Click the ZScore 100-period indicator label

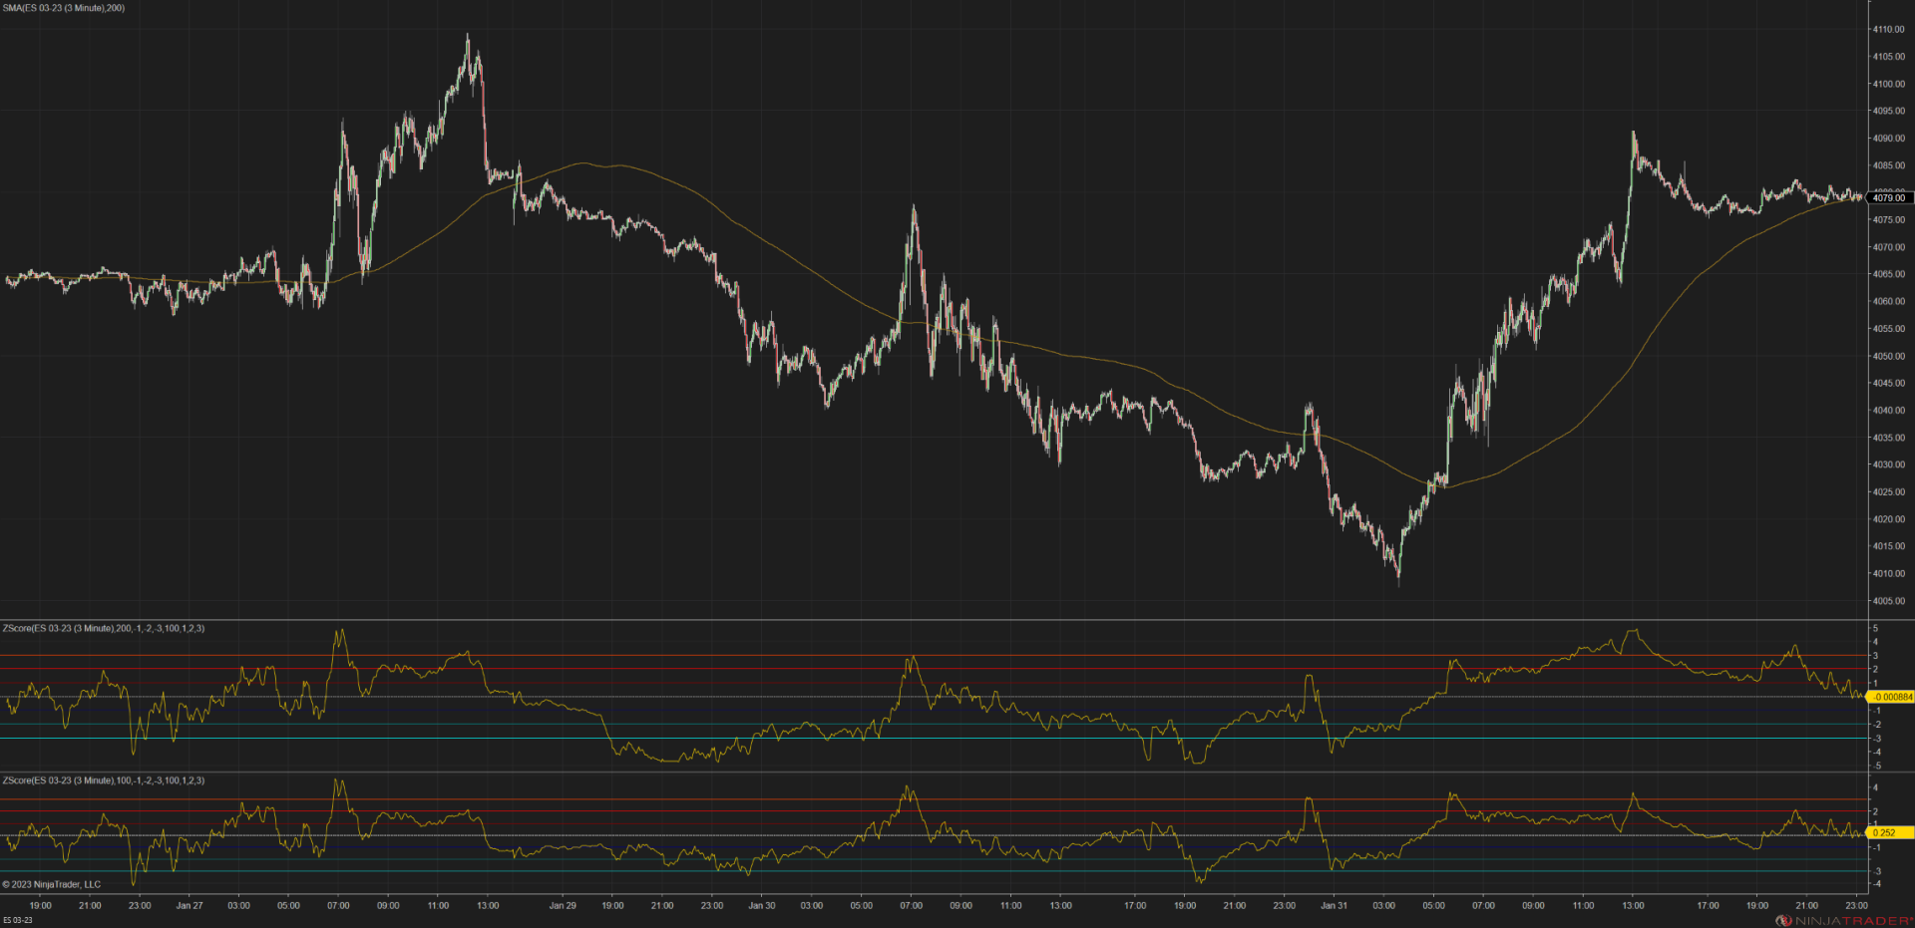pyautogui.click(x=104, y=780)
